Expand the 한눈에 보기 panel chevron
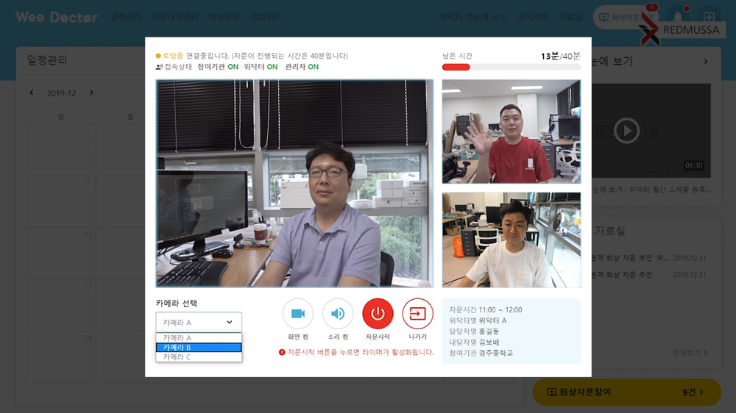This screenshot has height=413, width=736. (706, 62)
